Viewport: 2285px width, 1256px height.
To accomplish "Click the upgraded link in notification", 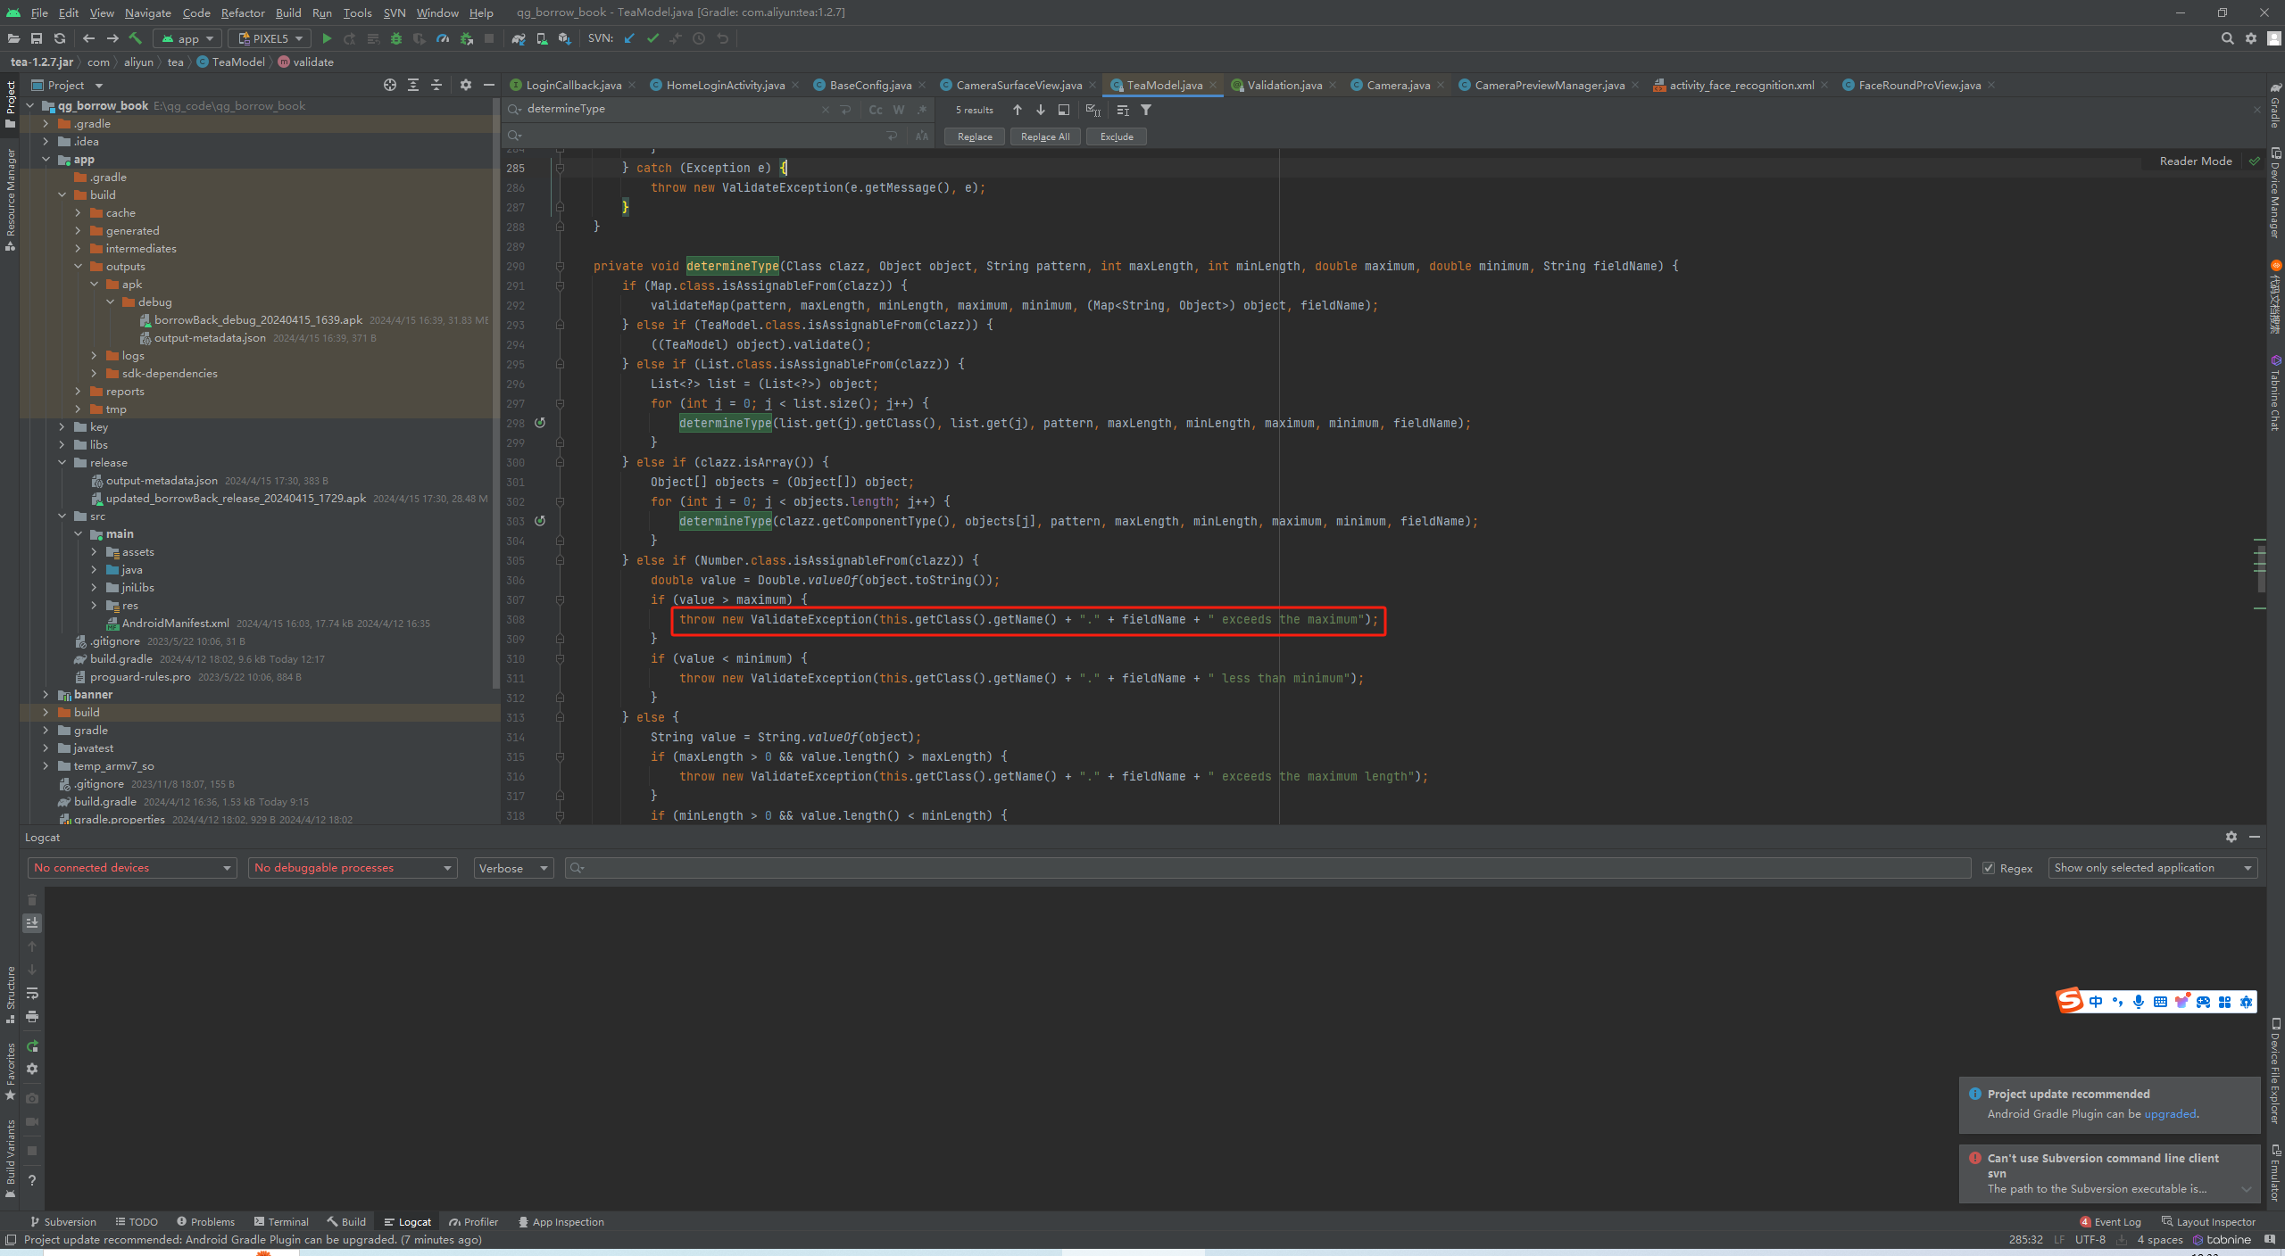I will pyautogui.click(x=2170, y=1114).
